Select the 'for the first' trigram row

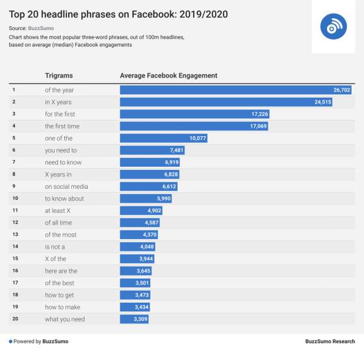pos(182,114)
